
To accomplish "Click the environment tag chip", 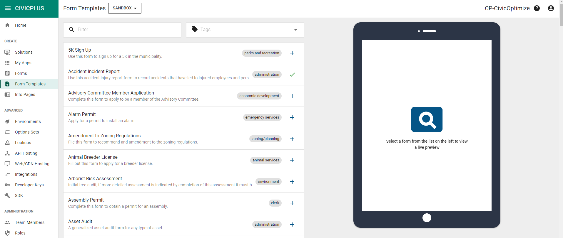I will point(268,182).
